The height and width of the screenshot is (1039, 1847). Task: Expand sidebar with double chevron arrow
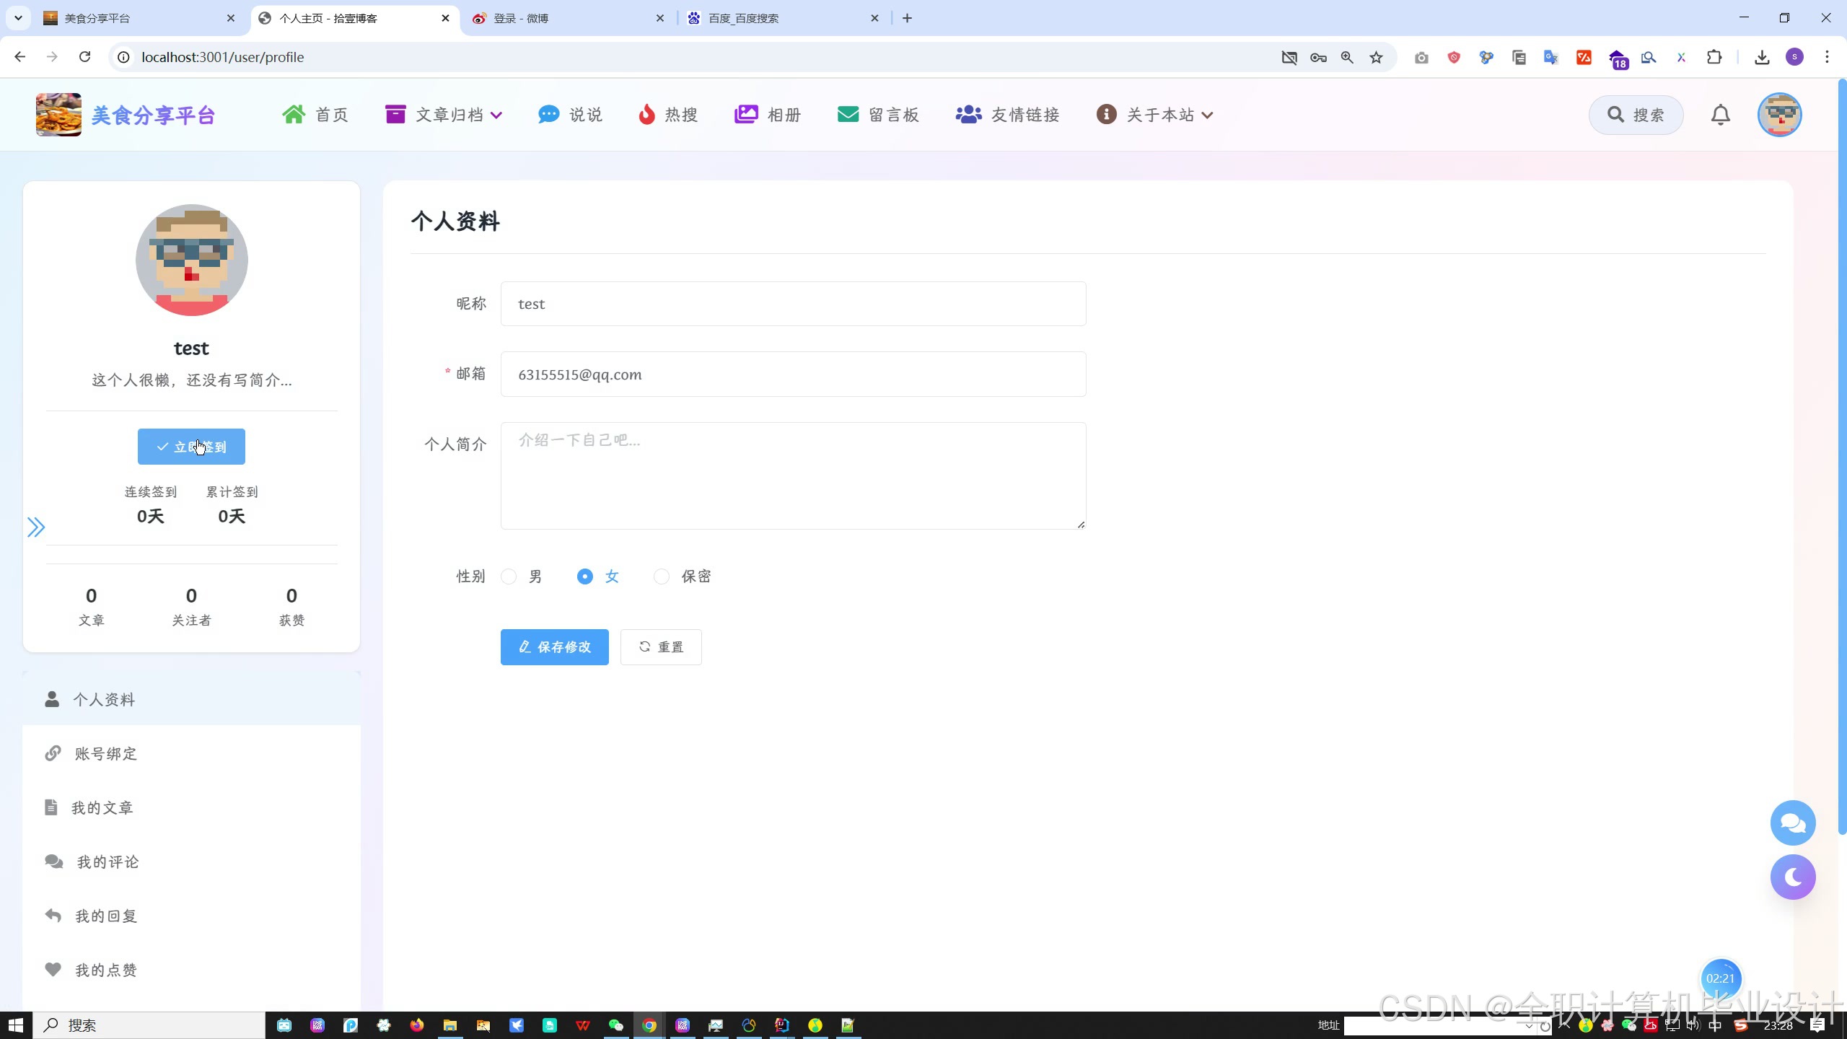(x=36, y=527)
